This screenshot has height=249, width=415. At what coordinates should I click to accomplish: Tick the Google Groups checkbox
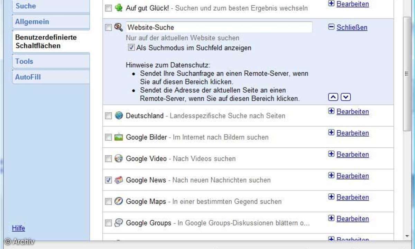click(x=108, y=223)
